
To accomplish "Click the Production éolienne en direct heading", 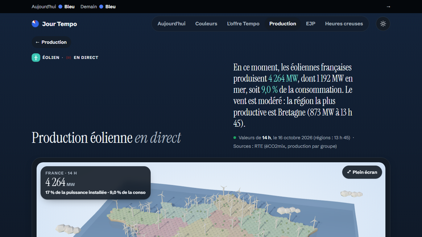I will [x=107, y=138].
